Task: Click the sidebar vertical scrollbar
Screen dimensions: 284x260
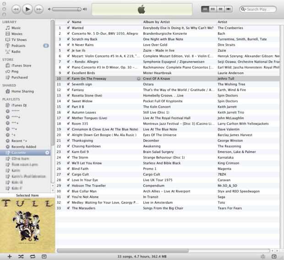Action: [53, 83]
